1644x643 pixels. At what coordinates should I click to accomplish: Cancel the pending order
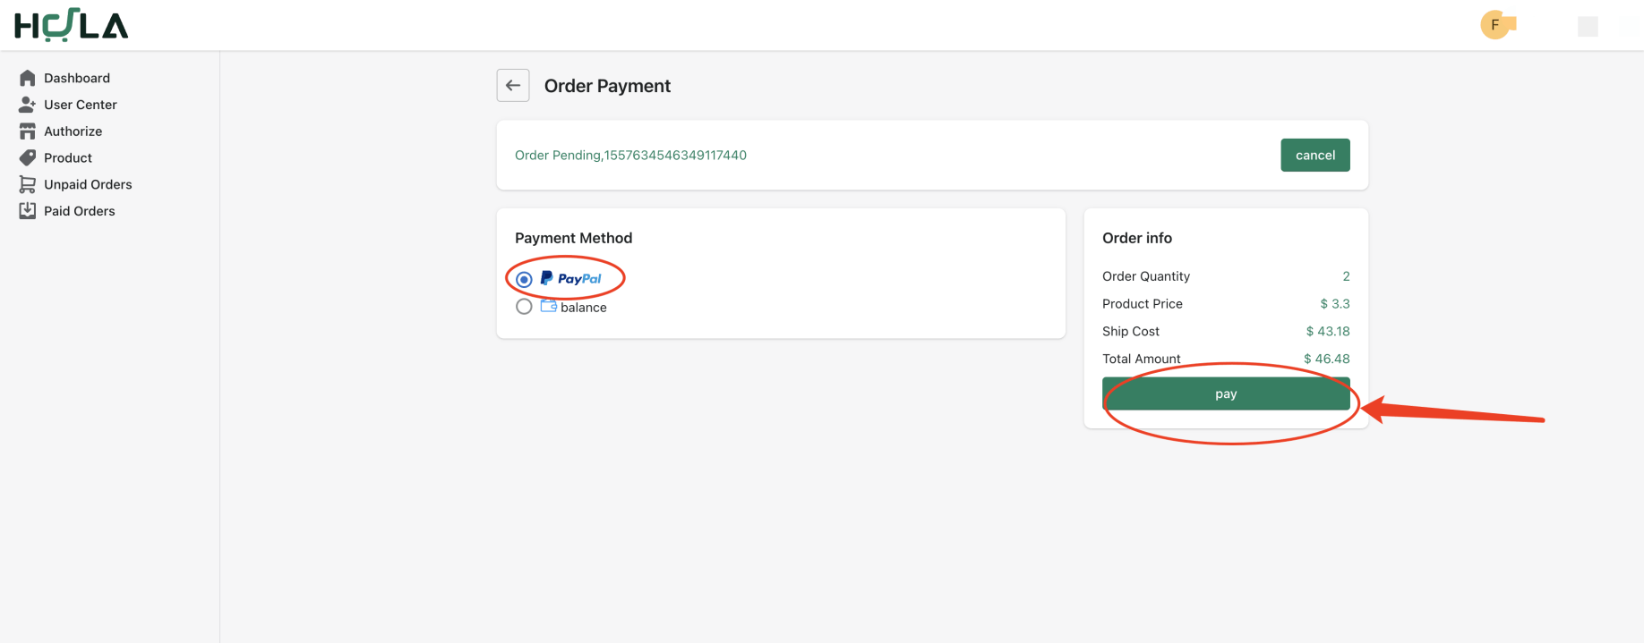coord(1315,155)
